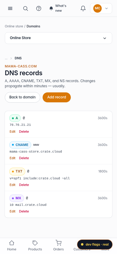Click the MX record type badge
The image size is (117, 254).
[x=16, y=198]
